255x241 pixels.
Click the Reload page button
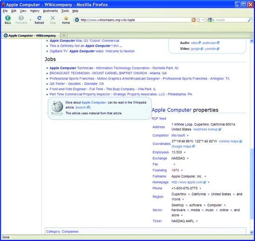point(39,20)
